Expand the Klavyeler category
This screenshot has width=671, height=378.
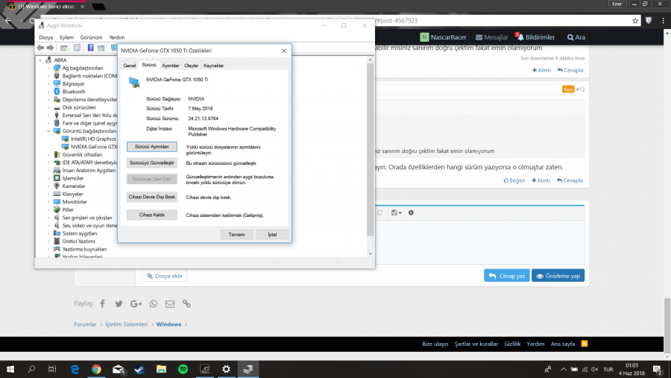click(48, 194)
